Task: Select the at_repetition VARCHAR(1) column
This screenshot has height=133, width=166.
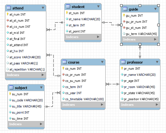Action: [25, 69]
